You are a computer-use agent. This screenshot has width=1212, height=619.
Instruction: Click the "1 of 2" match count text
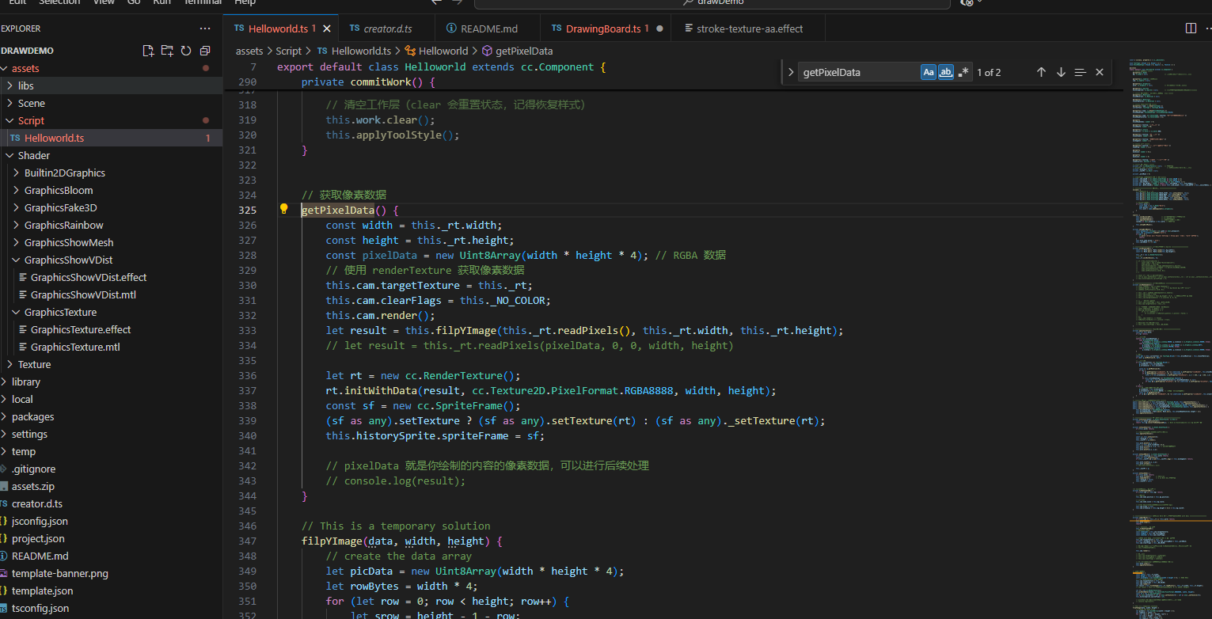pyautogui.click(x=989, y=72)
